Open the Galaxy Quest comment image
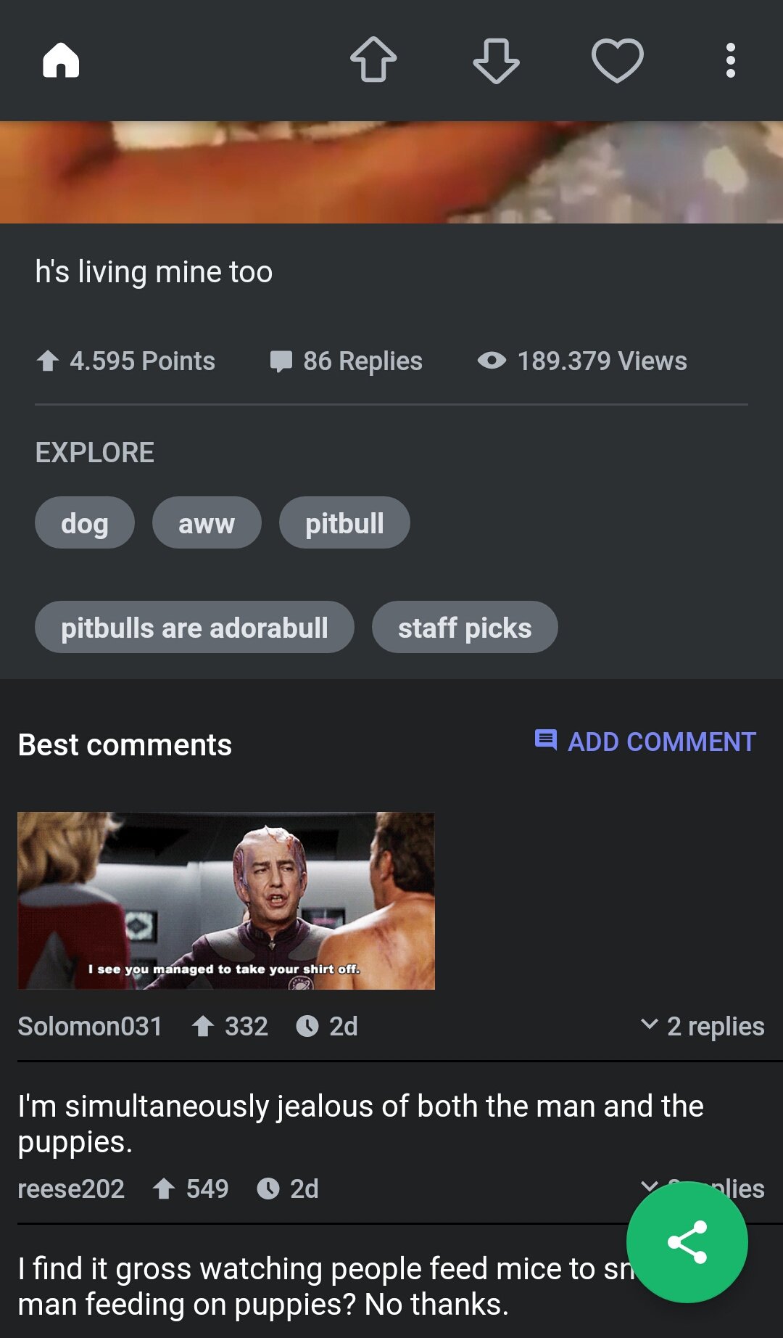This screenshot has width=783, height=1338. [x=226, y=900]
